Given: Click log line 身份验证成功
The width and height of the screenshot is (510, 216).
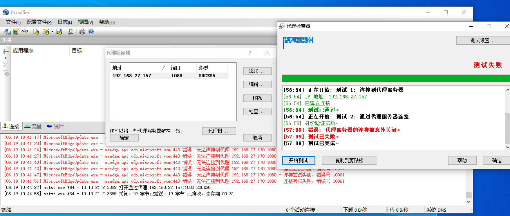Looking at the screenshot, I should click(x=311, y=123).
